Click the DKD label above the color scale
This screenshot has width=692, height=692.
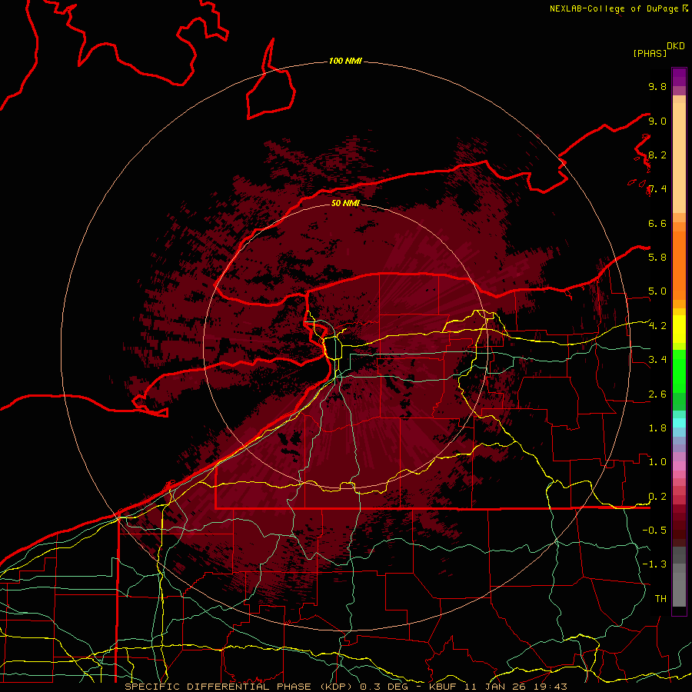click(675, 46)
